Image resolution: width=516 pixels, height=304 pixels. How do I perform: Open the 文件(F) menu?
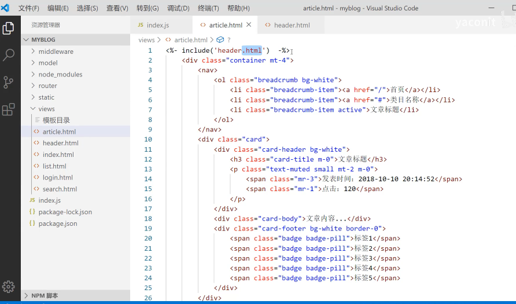click(28, 8)
